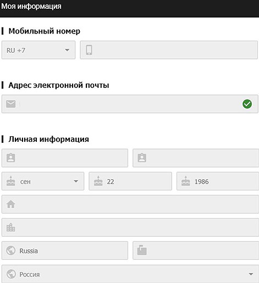Click the globe icon beside Russia
The width and height of the screenshot is (259, 283).
pos(11,251)
